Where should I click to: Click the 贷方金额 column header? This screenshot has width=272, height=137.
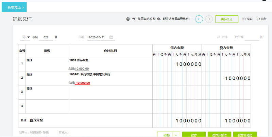226,48
